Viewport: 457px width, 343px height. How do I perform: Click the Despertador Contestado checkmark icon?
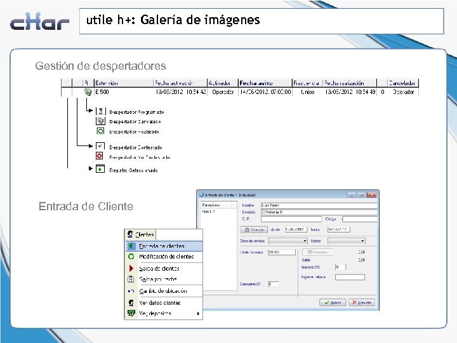pos(100,146)
